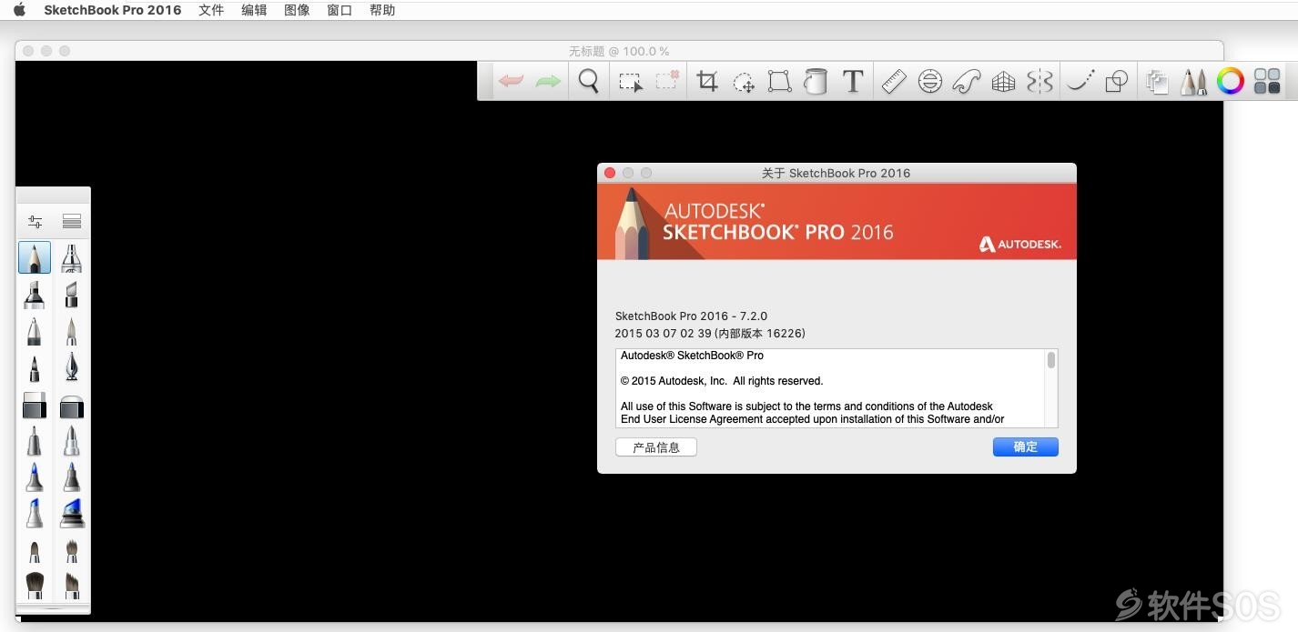Screen dimensions: 1298x632
Task: Choose the Text tool
Action: (853, 82)
